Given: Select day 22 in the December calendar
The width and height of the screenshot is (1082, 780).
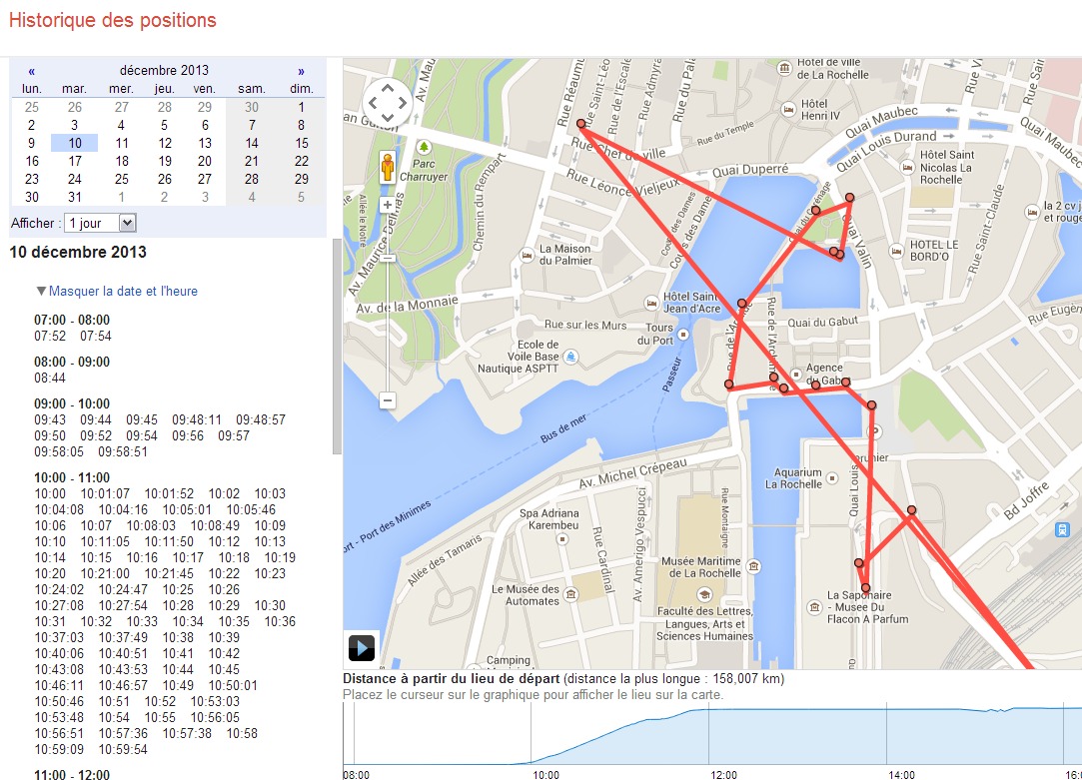Looking at the screenshot, I should (302, 161).
